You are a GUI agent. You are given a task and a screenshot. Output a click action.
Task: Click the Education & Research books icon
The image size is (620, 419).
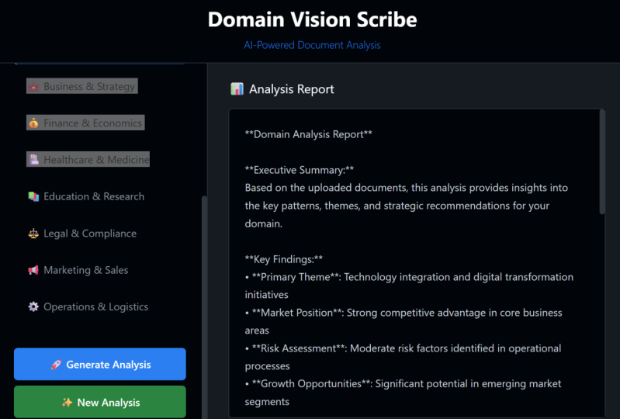[33, 196]
